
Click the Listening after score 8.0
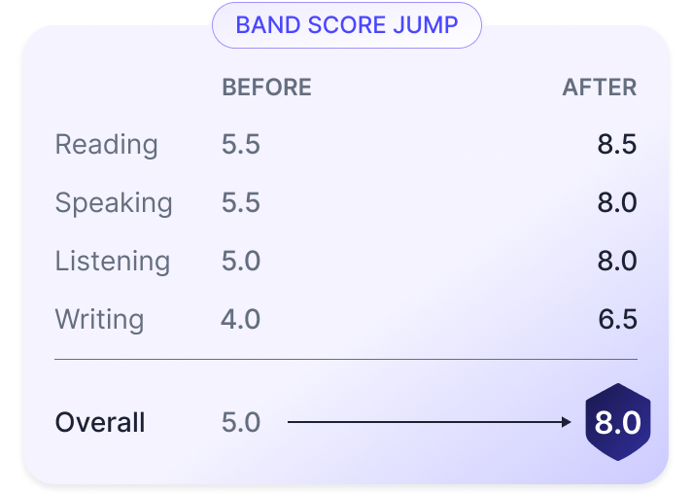[x=616, y=262]
